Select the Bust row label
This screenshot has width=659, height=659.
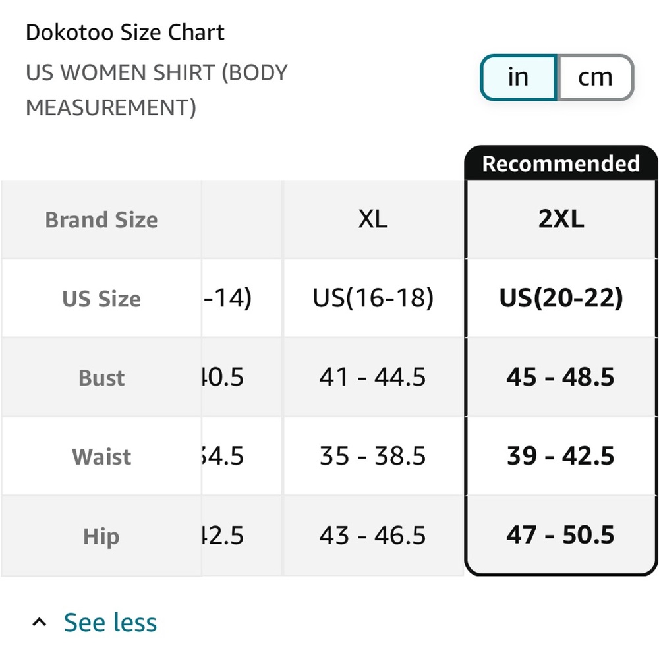[x=101, y=378]
